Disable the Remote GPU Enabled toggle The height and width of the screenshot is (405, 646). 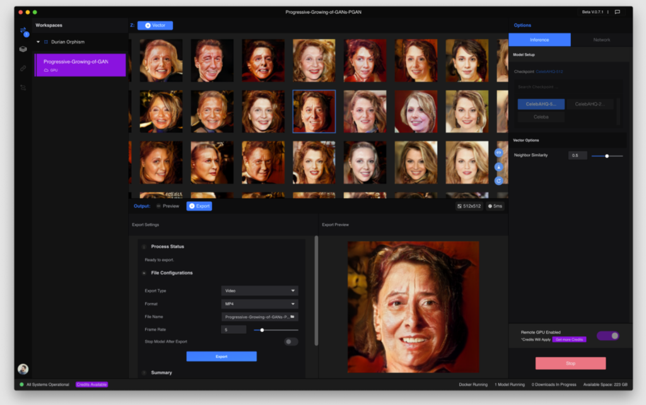tap(608, 336)
